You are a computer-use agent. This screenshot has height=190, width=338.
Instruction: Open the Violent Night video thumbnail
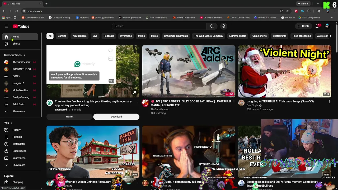[284, 71]
